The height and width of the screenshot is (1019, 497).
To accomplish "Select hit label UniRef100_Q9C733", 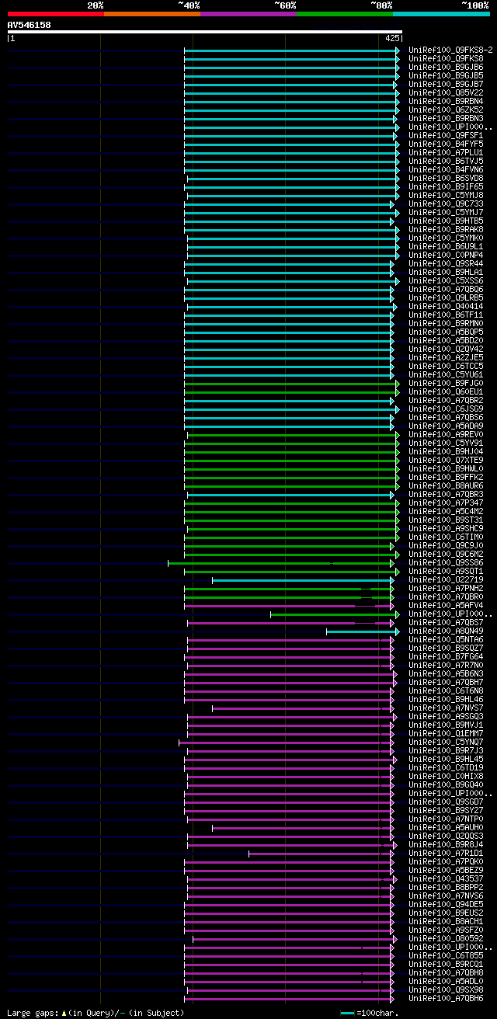I will click(x=447, y=203).
